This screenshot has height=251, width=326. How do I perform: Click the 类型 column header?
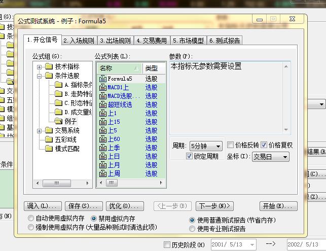coord(154,68)
